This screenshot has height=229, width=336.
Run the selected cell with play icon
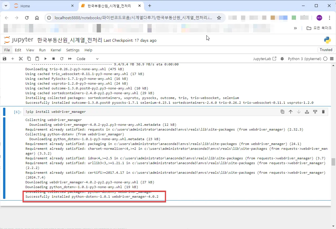45,59
